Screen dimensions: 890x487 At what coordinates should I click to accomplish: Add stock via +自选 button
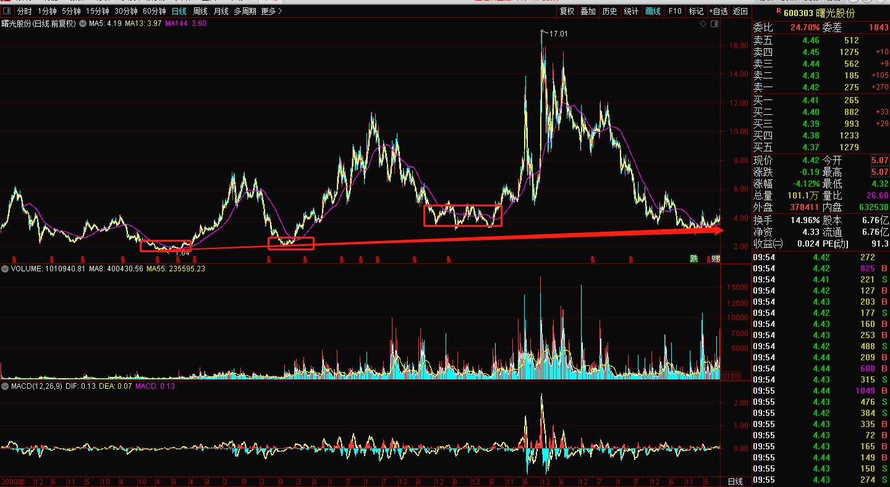tap(718, 11)
